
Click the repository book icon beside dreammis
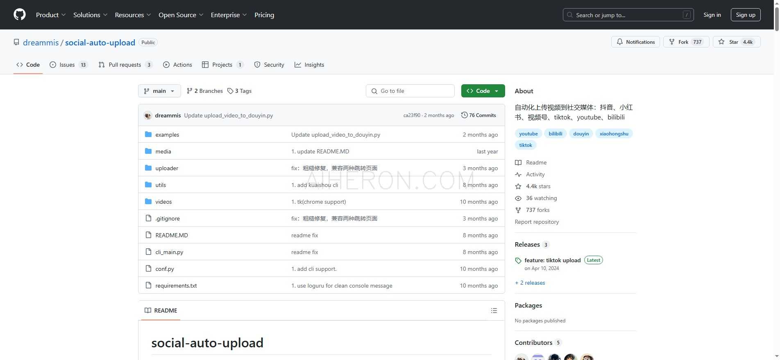pos(16,42)
